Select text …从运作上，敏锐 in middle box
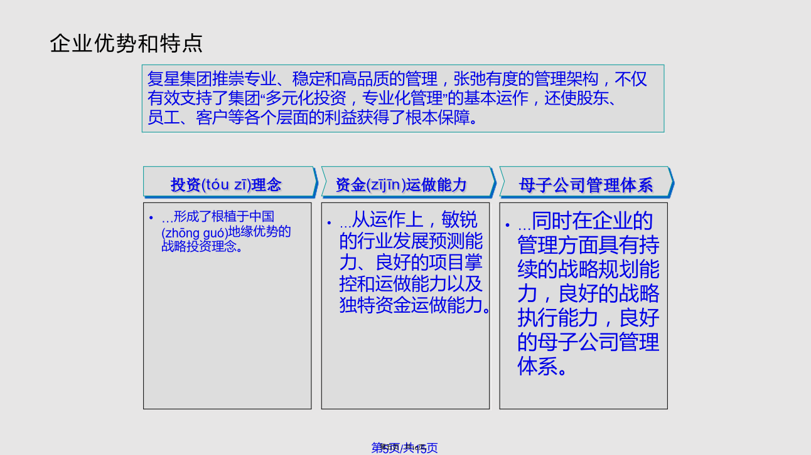Viewport: 811px width, 455px height. 408,219
